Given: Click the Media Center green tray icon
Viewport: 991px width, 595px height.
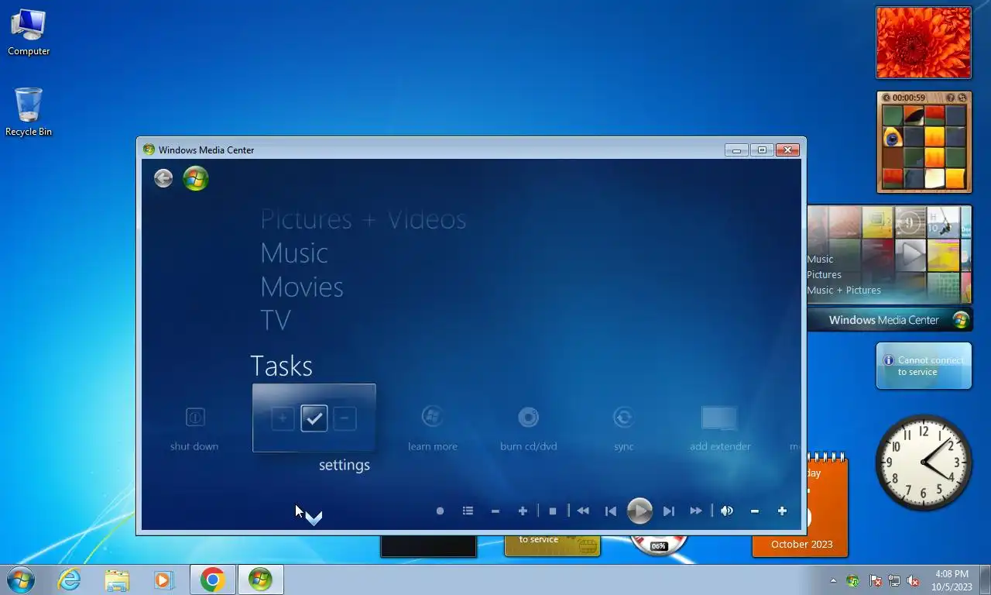Looking at the screenshot, I should coord(853,580).
